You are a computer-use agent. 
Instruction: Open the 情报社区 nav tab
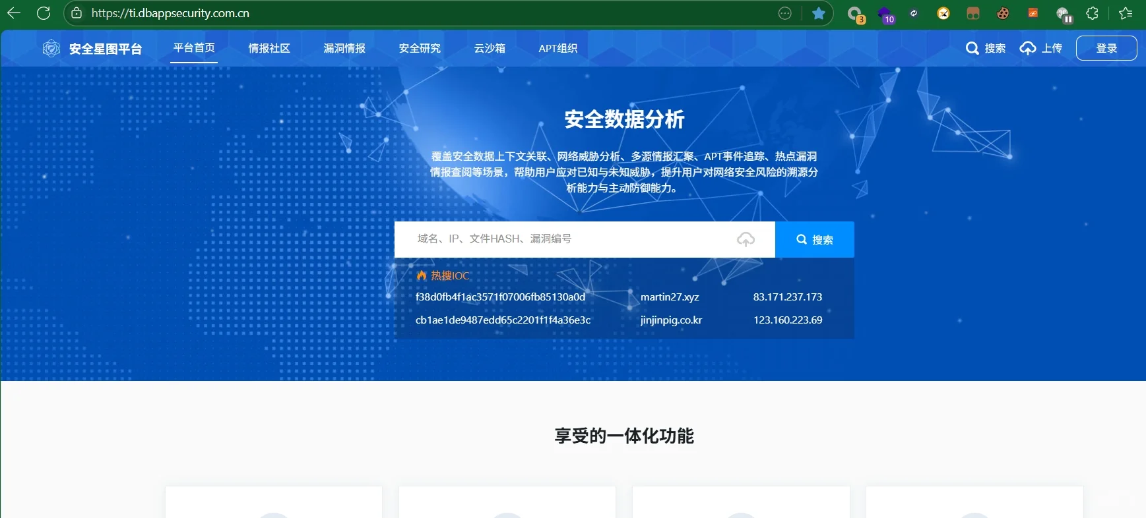pos(269,48)
